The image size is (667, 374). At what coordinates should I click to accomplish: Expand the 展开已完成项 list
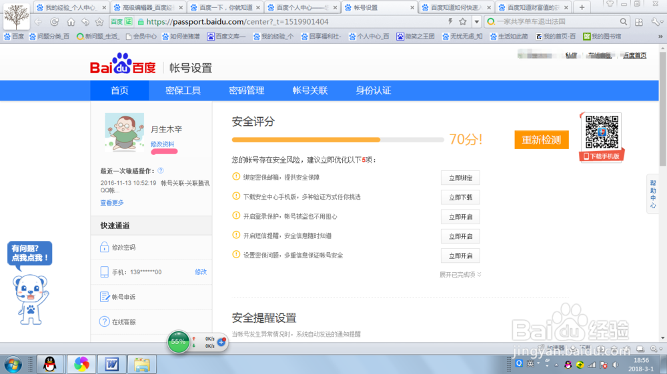point(460,275)
